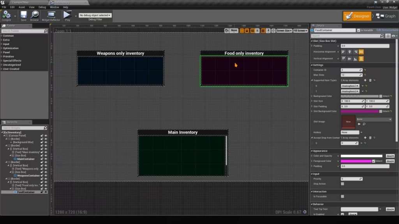
Task: Open the Fill Screen size option
Action: (300, 30)
